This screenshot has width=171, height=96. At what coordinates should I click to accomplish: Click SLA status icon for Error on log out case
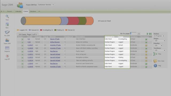pos(146,54)
